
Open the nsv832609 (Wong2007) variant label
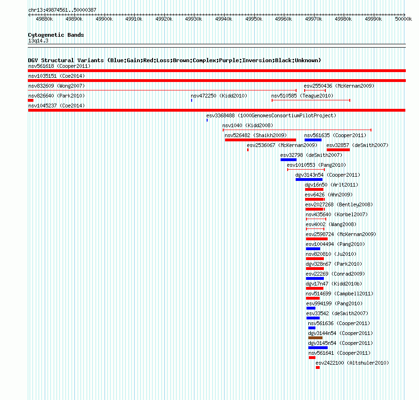point(56,86)
